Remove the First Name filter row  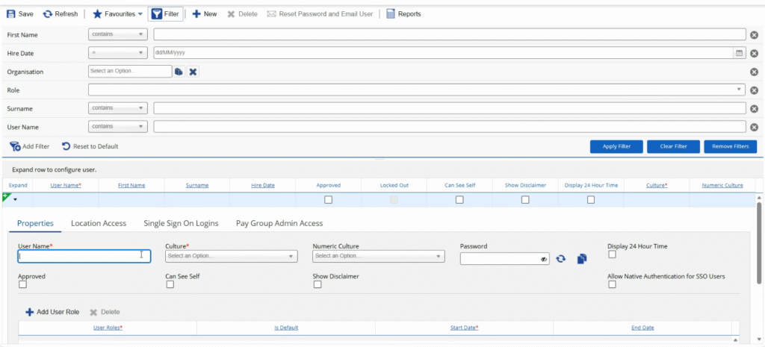[754, 34]
